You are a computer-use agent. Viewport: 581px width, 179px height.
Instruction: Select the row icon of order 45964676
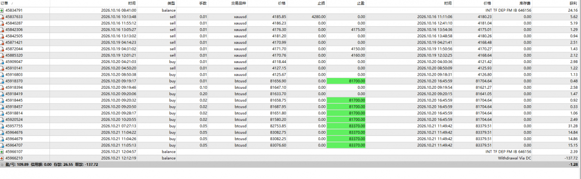(x=2, y=132)
